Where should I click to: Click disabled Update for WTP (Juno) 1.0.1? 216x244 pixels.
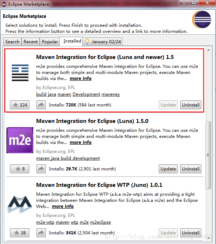coord(168,233)
